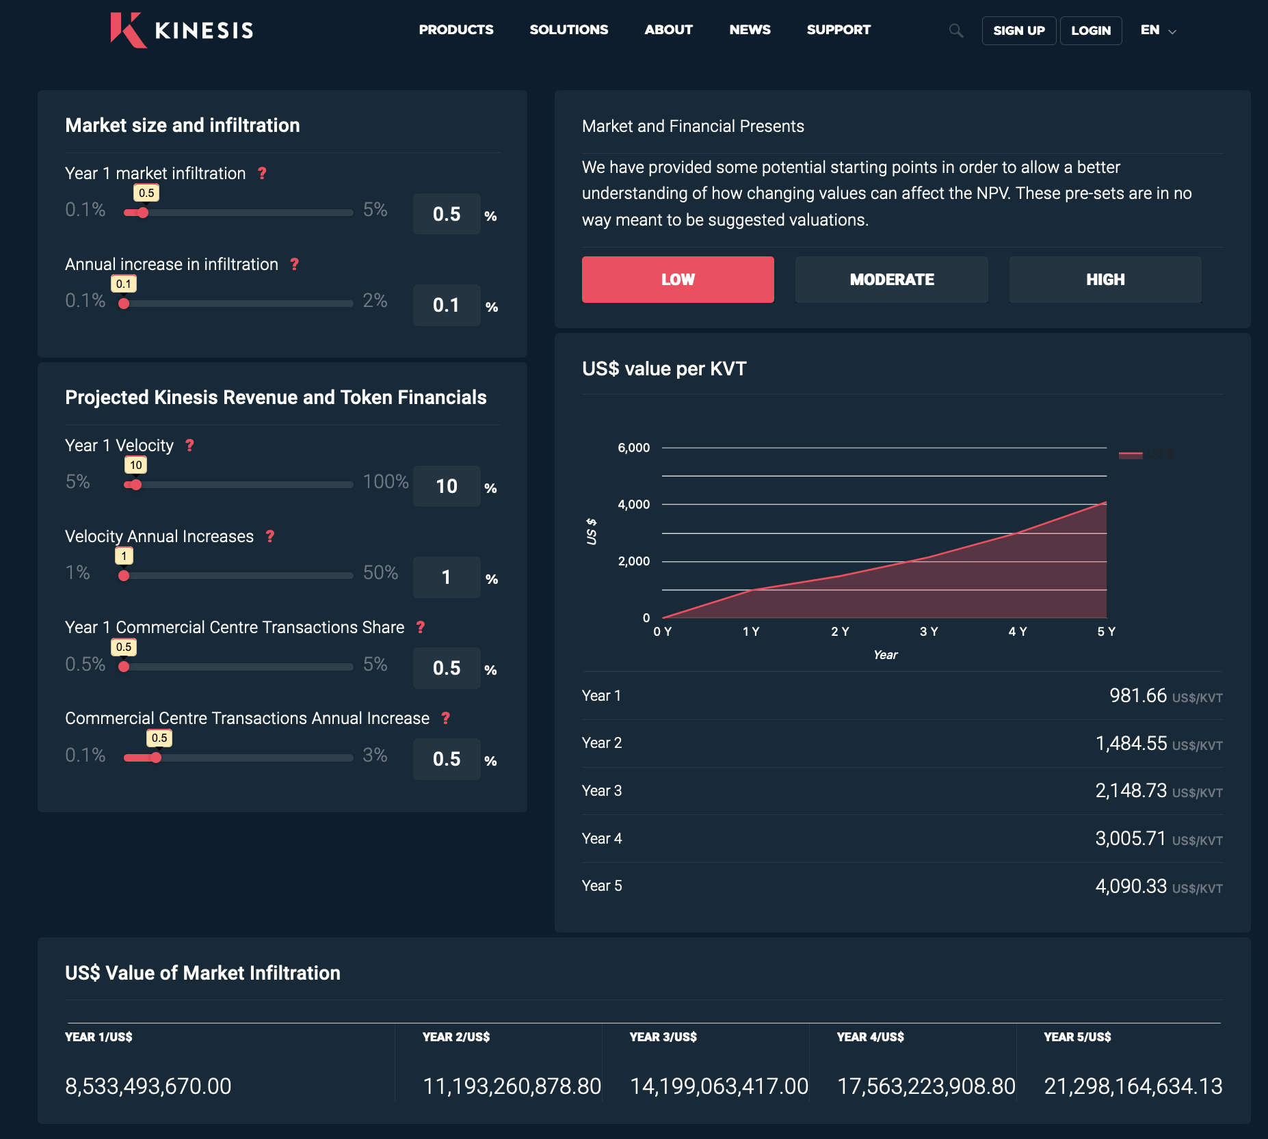Click Year 2 infiltration value 11,193,260,878.80
This screenshot has height=1139, width=1268.
[512, 1086]
